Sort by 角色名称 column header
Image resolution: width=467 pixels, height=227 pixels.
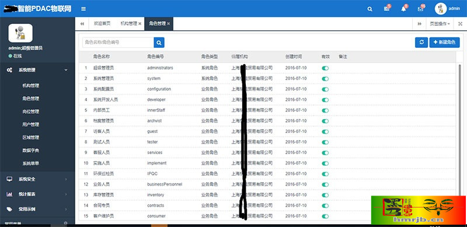pyautogui.click(x=101, y=56)
